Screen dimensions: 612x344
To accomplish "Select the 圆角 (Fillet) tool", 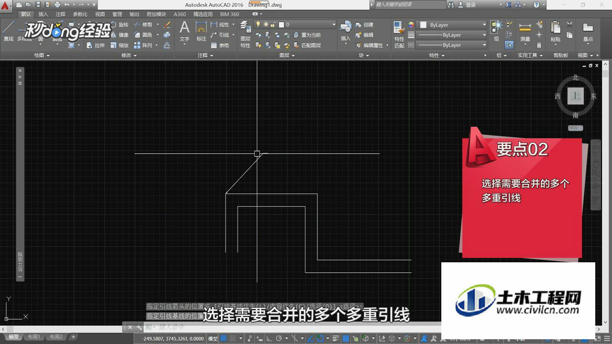I will click(143, 35).
